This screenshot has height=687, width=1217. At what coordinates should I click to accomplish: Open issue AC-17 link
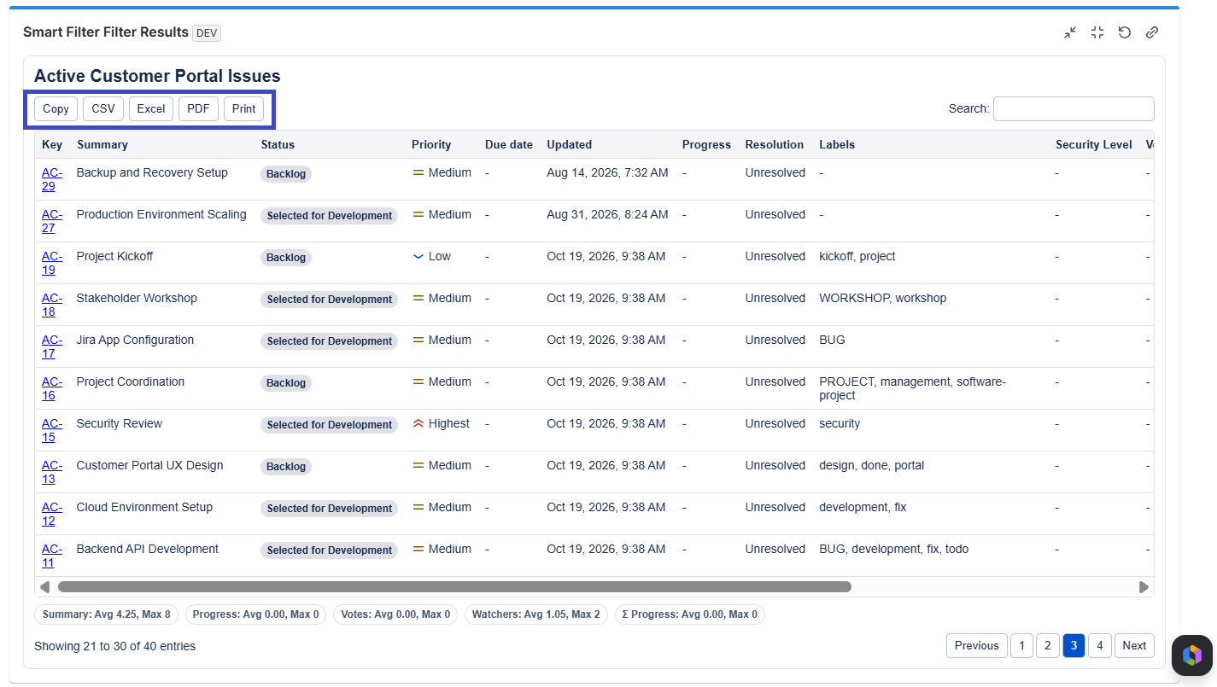(x=51, y=346)
